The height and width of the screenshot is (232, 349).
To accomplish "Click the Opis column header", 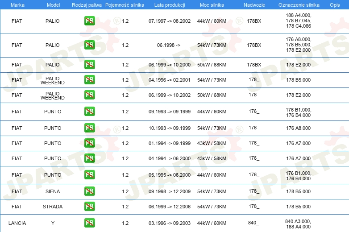I will tap(335, 5).
